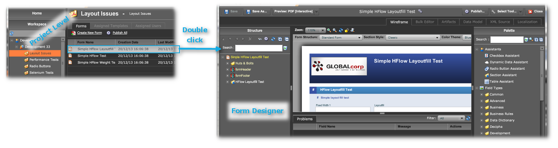Zoom out on the wireframe
Screen dimensions: 558x148
(x=335, y=30)
